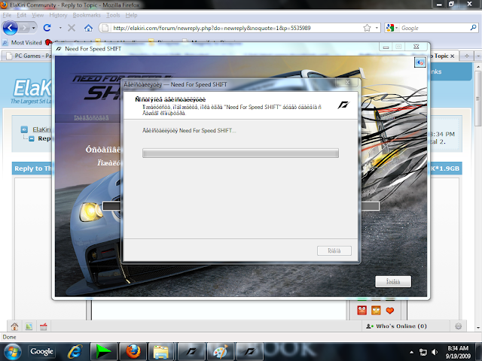Switch to Firefox on the taskbar
This screenshot has width=482, height=361.
coord(133,351)
